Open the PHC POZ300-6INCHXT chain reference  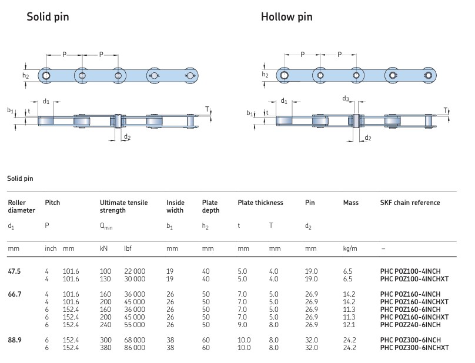(414, 348)
